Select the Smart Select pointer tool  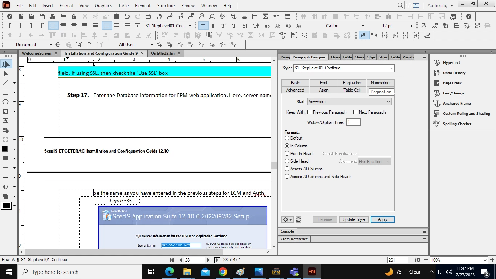6,64
